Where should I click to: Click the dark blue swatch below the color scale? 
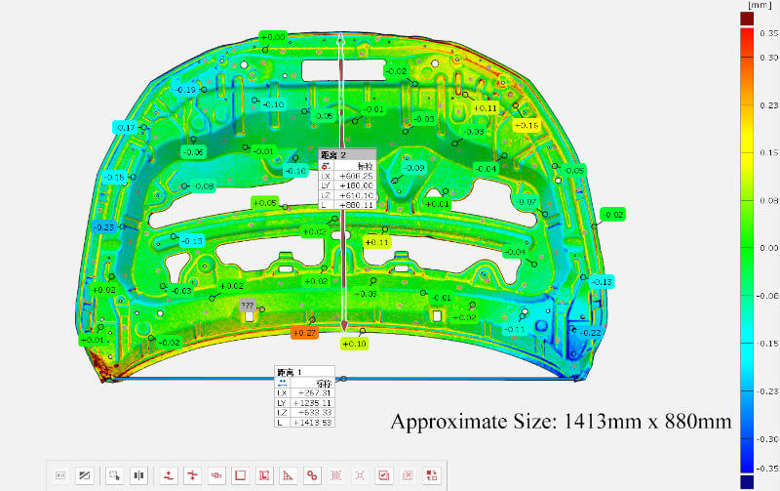[x=747, y=481]
